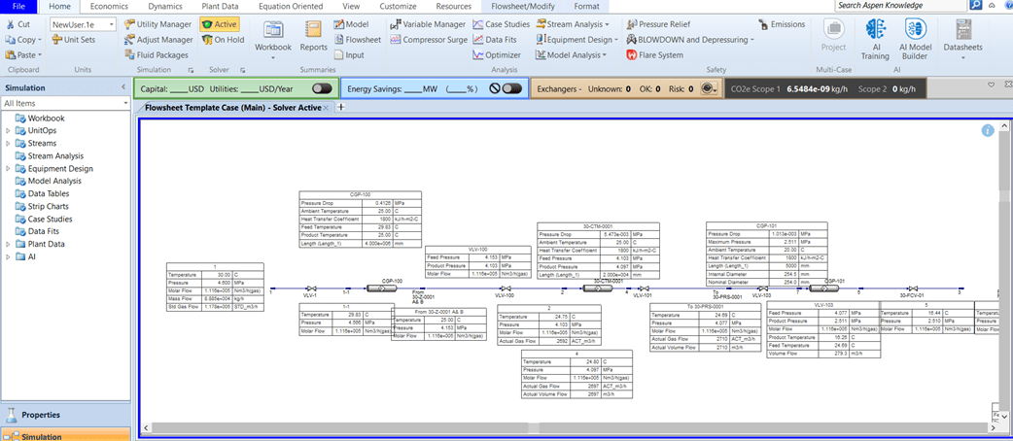Expand the Streams tree node
1013x441 pixels.
click(8, 144)
